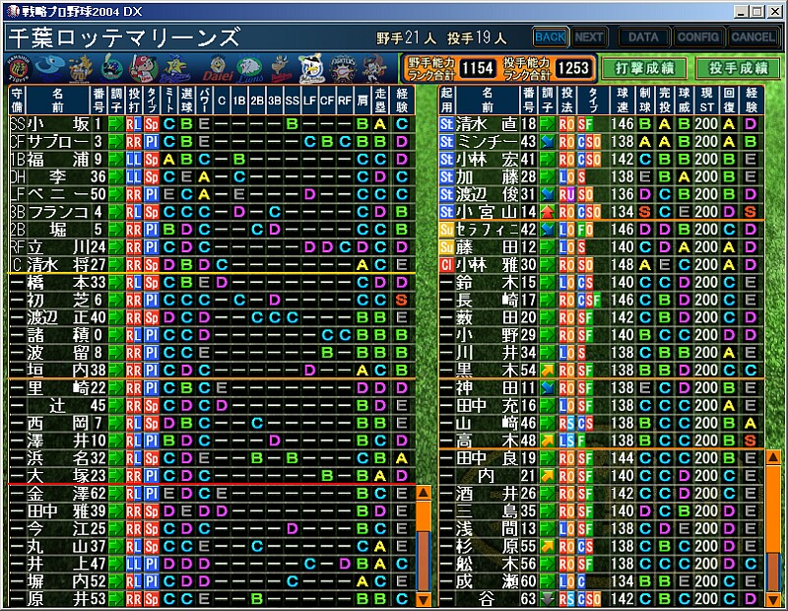Click the 野手能力ランク合計 value 1154
This screenshot has height=611, width=788.
pos(478,68)
